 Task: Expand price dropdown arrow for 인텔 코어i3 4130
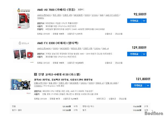(148, 86)
